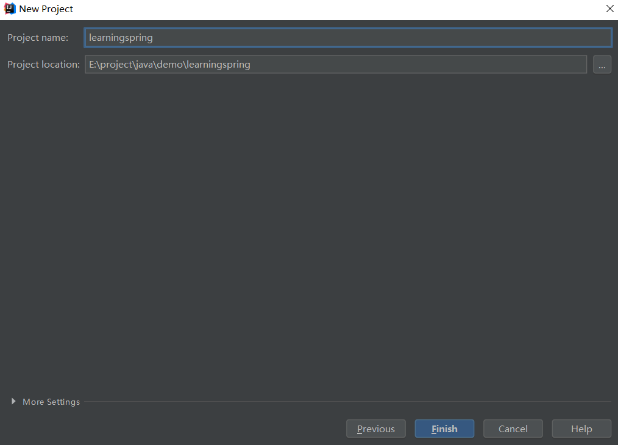Click the IntelliJ IDEA logo in title bar

[10, 9]
